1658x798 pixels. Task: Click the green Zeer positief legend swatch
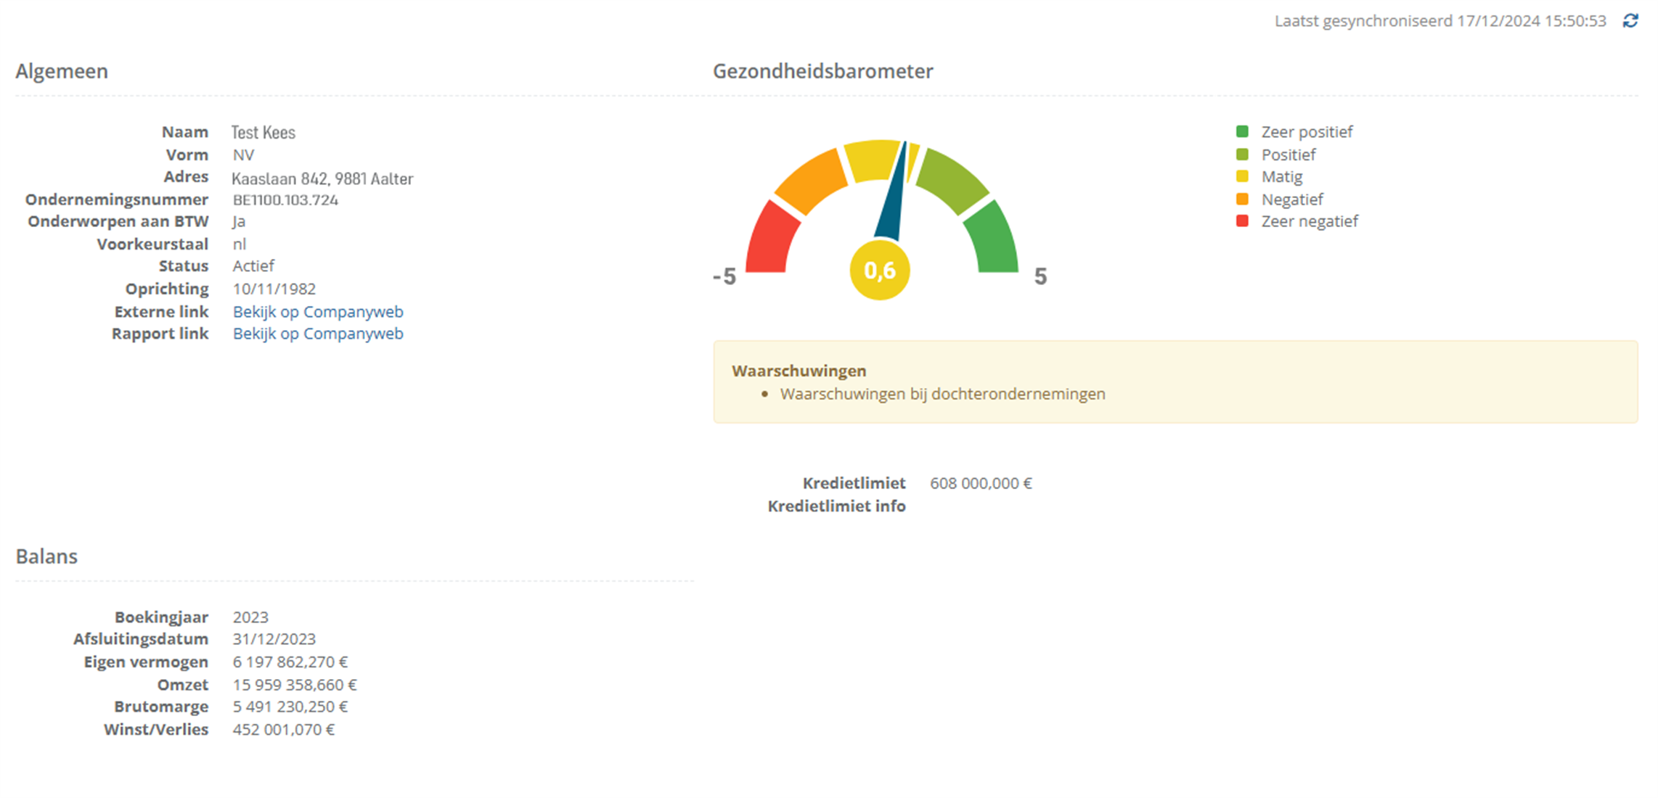click(1242, 131)
